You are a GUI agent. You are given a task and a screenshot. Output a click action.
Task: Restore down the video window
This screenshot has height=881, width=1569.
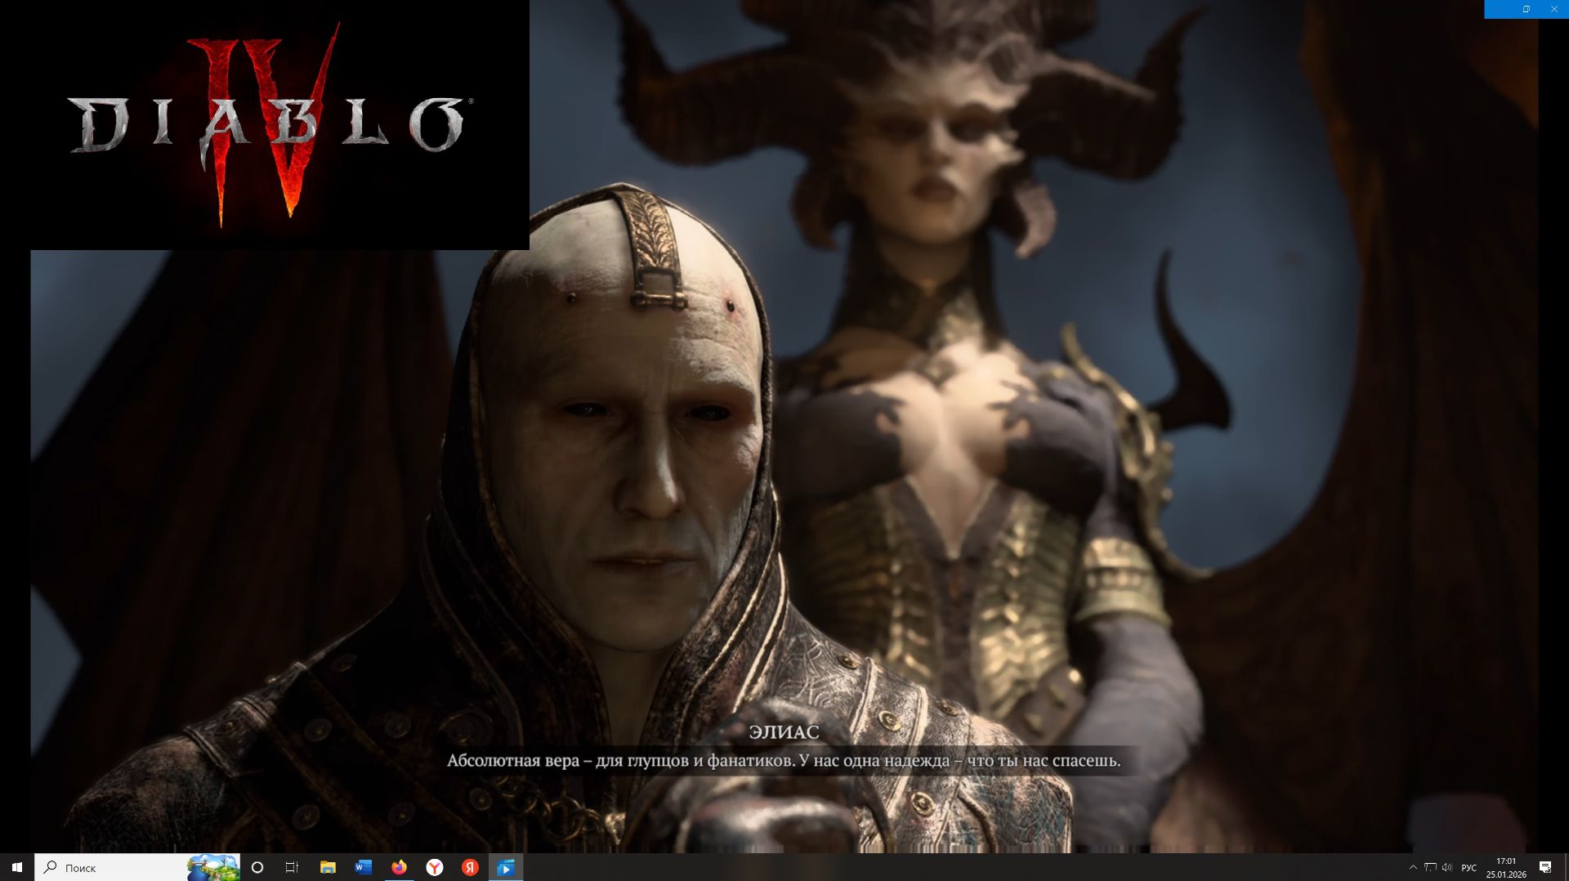pyautogui.click(x=1525, y=9)
